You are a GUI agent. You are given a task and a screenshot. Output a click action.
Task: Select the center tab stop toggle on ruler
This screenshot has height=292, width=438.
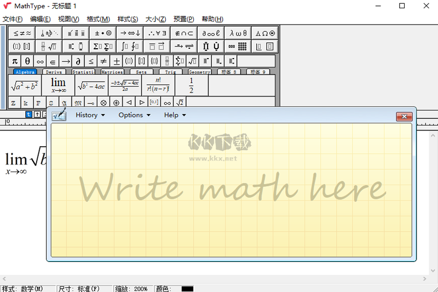[37, 114]
